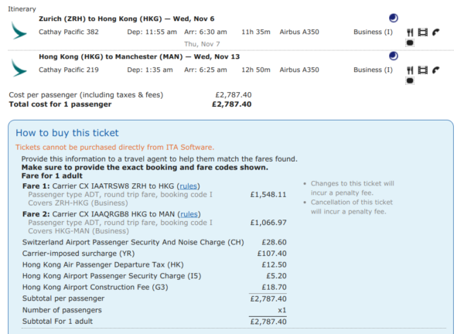Open the rules link for Fare 1
Viewport: 464px width, 334px height.
point(188,186)
